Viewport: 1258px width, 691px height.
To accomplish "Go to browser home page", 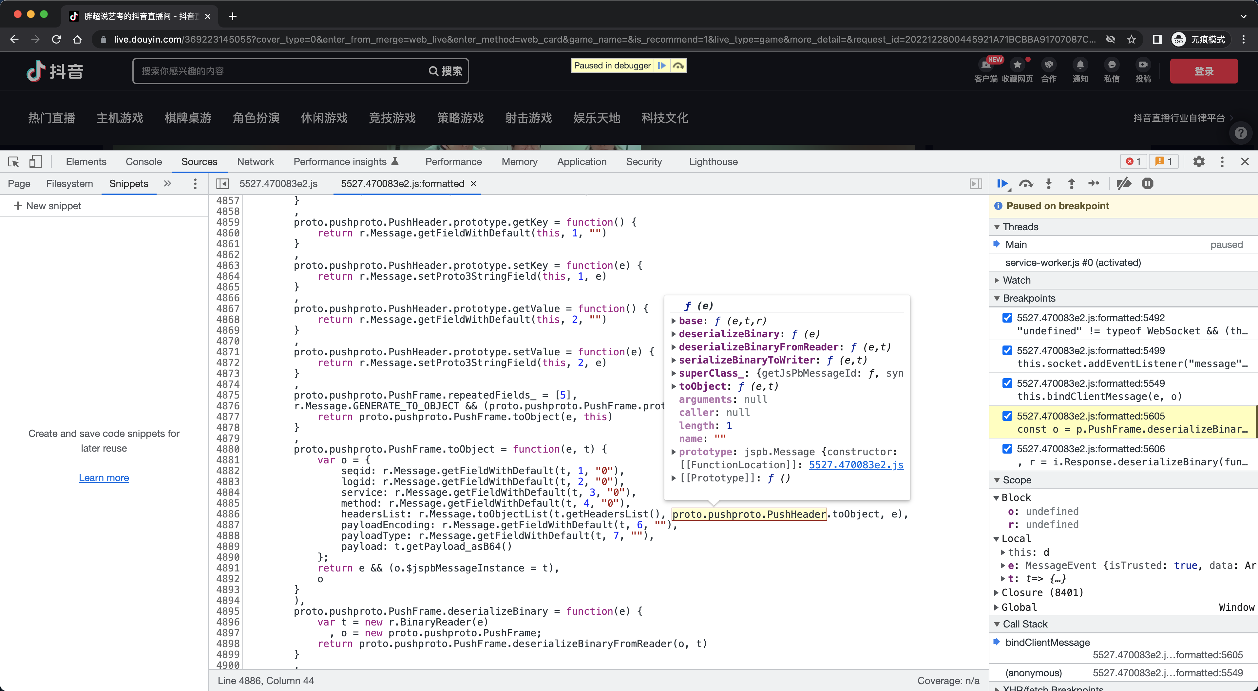I will 77,40.
